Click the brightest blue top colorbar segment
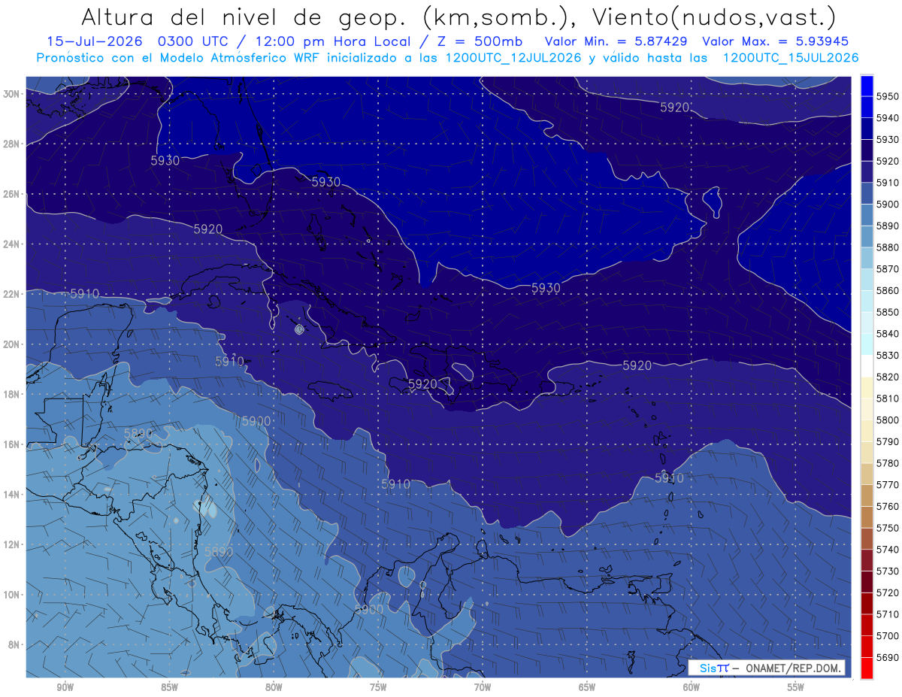Image resolution: width=902 pixels, height=697 pixels. point(867,86)
